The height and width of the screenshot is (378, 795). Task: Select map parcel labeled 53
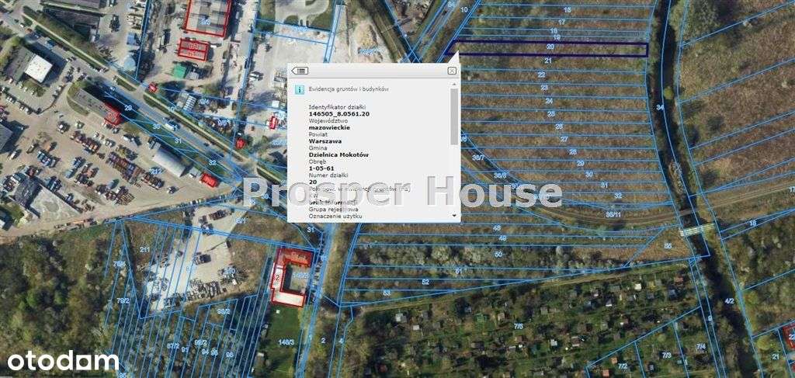point(387,293)
